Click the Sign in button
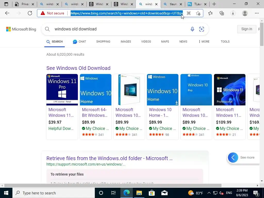Screen dimensions: 264x198 click(x=247, y=29)
